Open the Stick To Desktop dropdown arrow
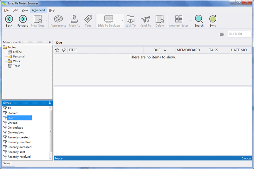The width and height of the screenshot is (254, 169). tap(123, 20)
